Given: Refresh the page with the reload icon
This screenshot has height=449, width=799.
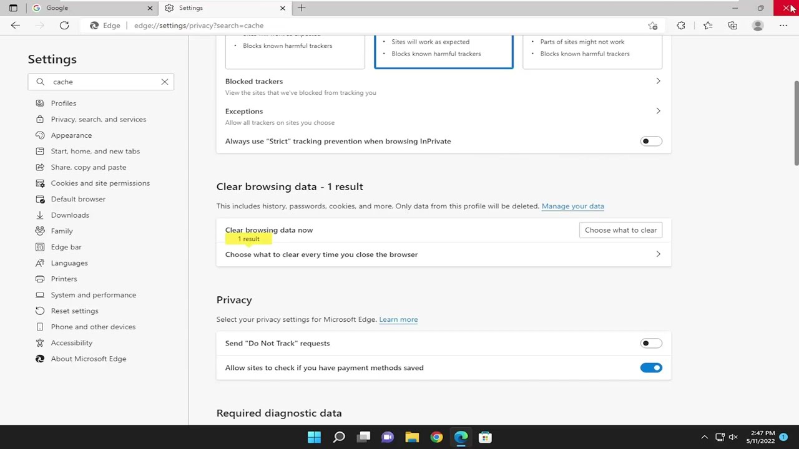Looking at the screenshot, I should pos(64,26).
